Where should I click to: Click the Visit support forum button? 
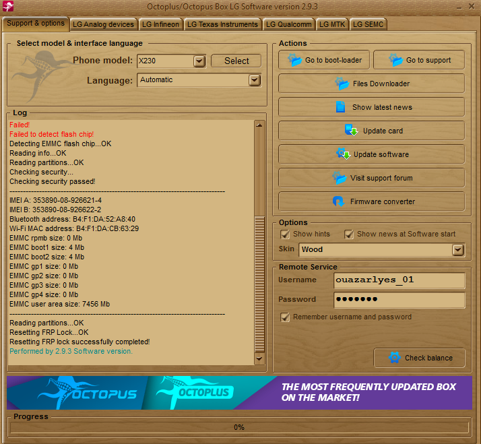click(371, 178)
